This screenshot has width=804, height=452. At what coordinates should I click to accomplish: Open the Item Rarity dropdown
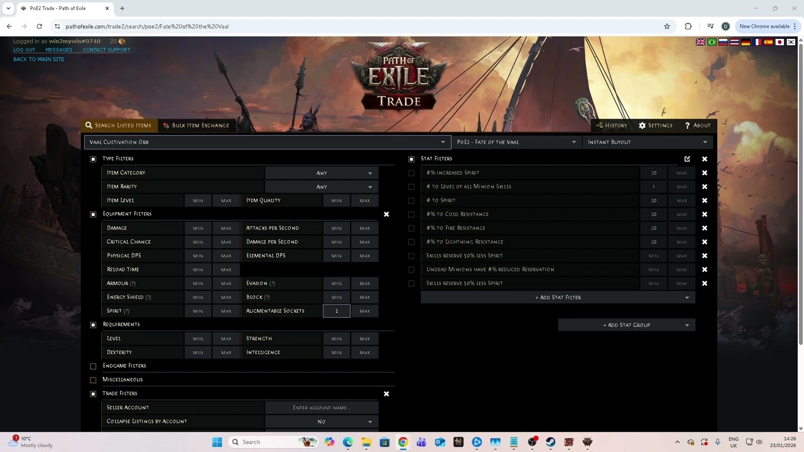click(x=322, y=186)
